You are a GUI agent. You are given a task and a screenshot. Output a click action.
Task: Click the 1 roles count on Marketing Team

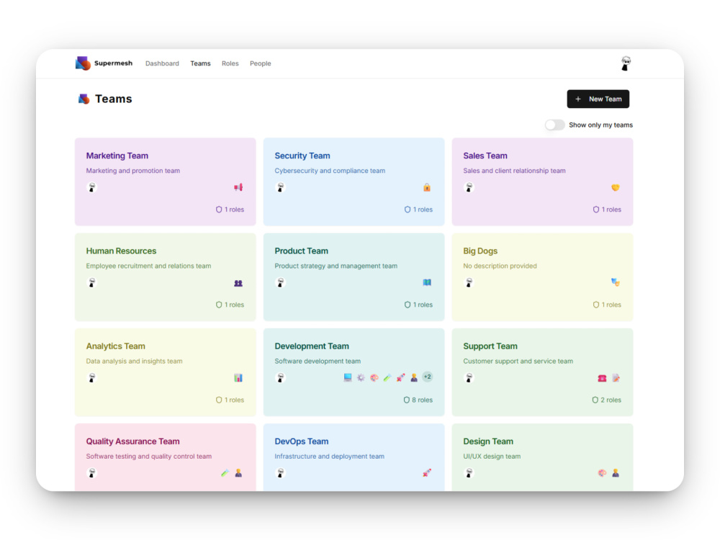pyautogui.click(x=230, y=210)
